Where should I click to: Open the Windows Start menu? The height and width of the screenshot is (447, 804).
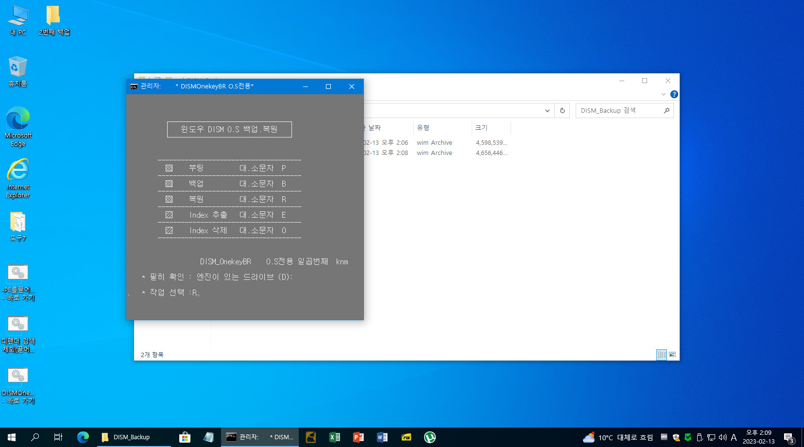point(12,437)
